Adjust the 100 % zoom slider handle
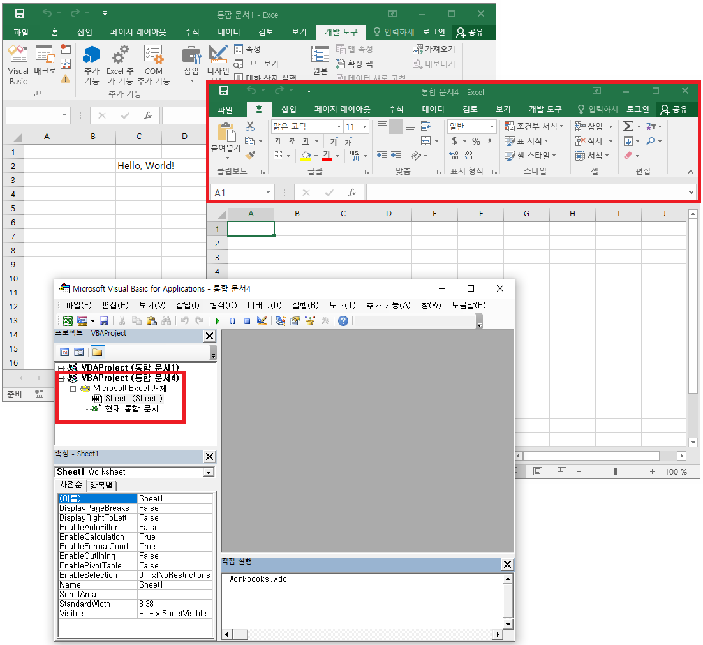The width and height of the screenshot is (703, 645). point(616,471)
